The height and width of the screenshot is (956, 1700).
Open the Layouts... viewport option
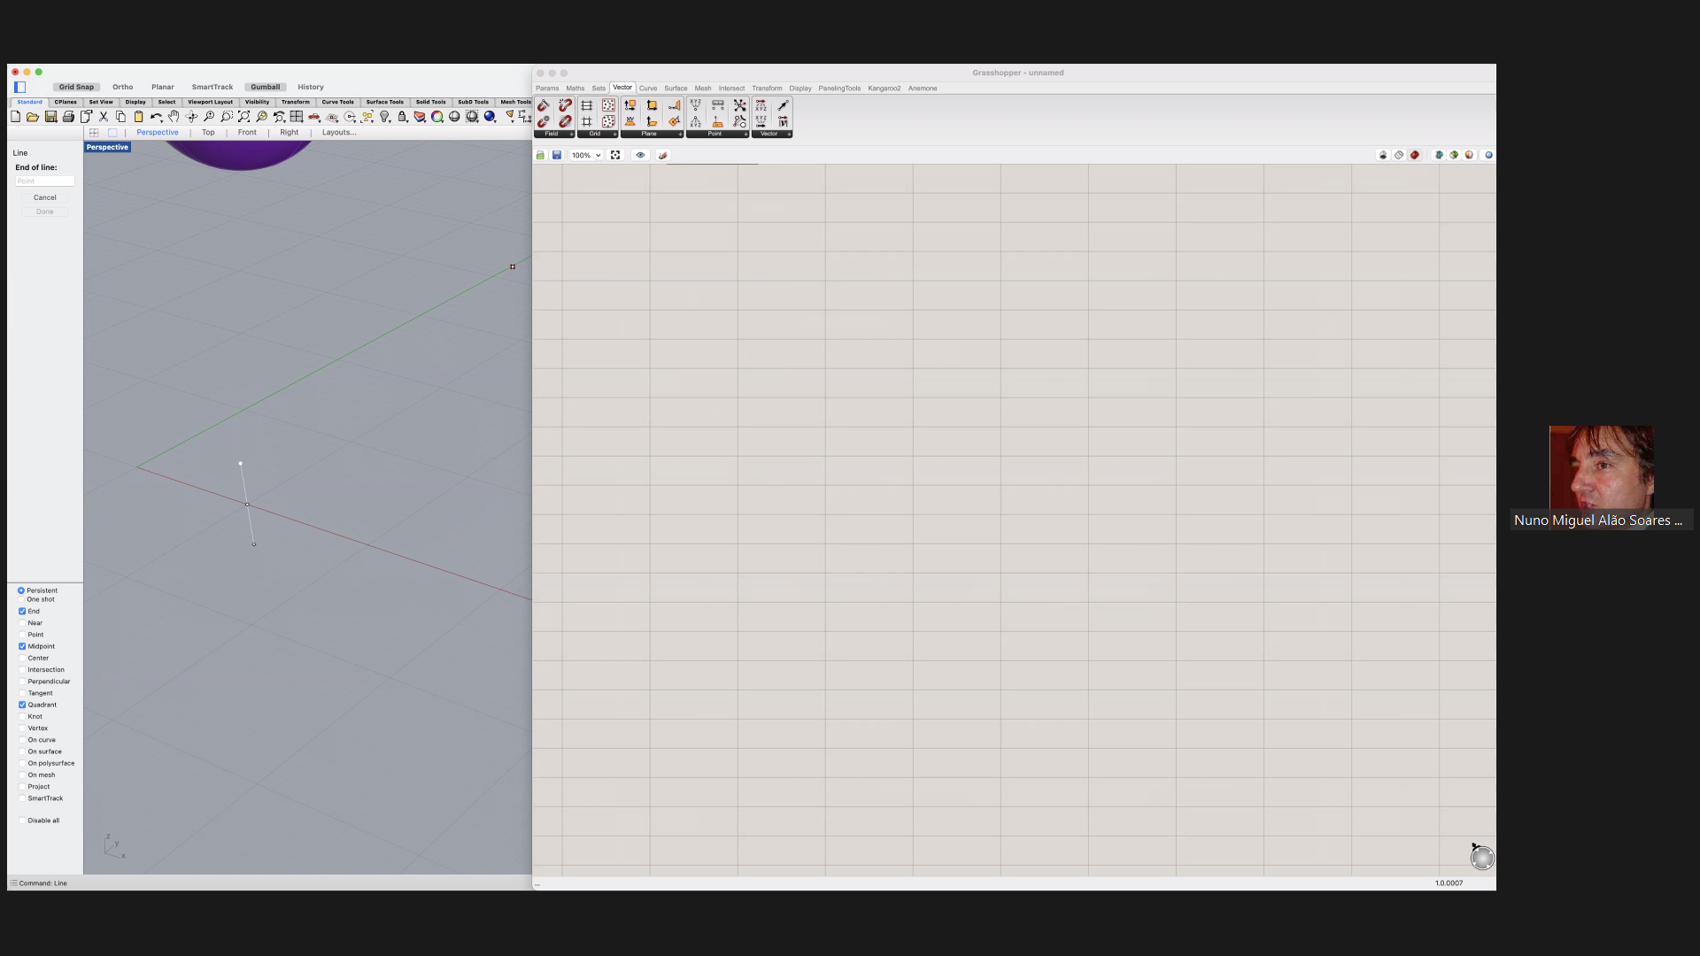point(339,133)
